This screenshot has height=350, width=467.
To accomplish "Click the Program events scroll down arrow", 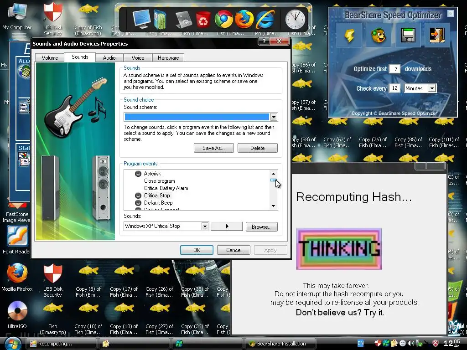I will click(x=274, y=206).
